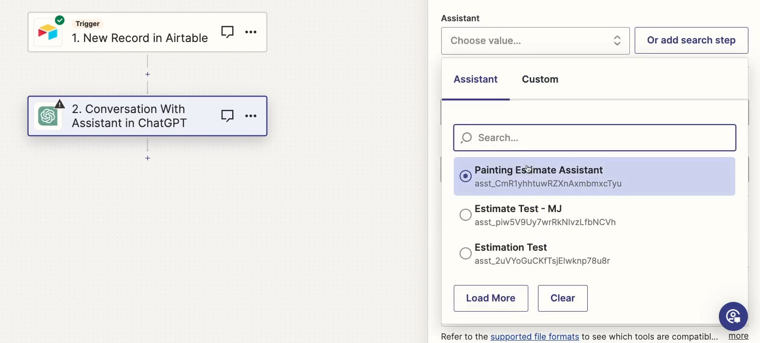Switch to the Custom tab
This screenshot has width=760, height=343.
pos(540,79)
